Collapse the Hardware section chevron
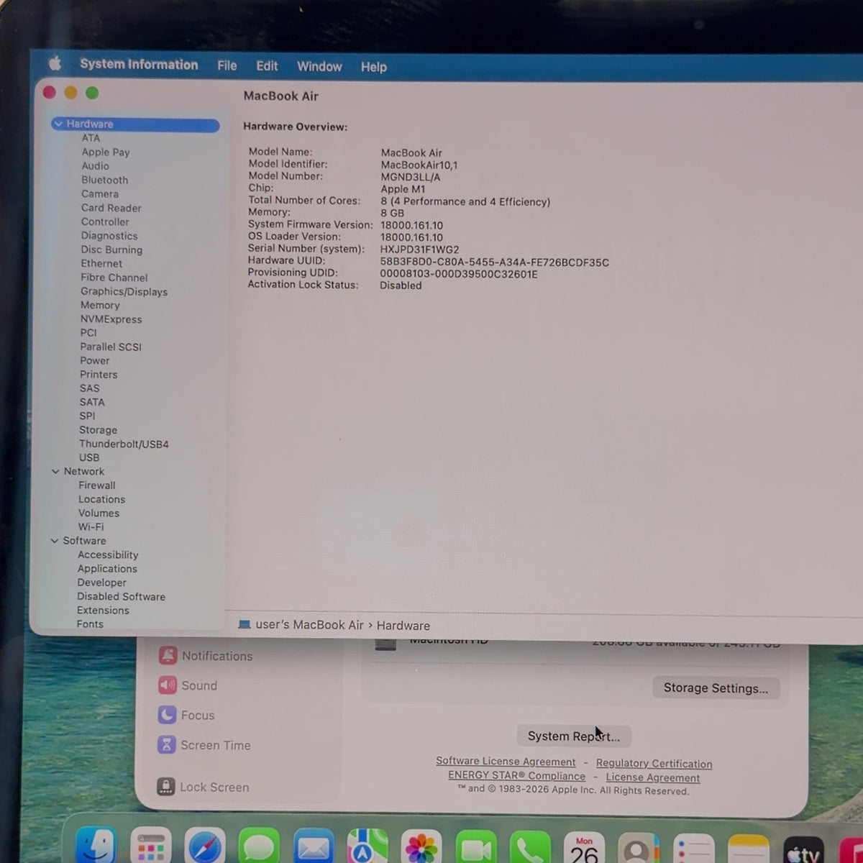This screenshot has height=863, width=863. pos(58,124)
